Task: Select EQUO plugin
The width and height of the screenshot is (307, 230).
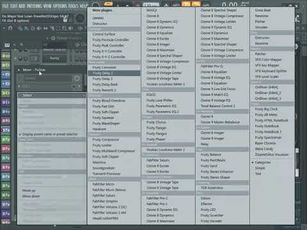Action: [151, 95]
